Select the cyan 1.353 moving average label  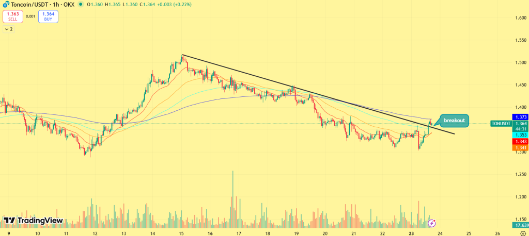(519, 135)
